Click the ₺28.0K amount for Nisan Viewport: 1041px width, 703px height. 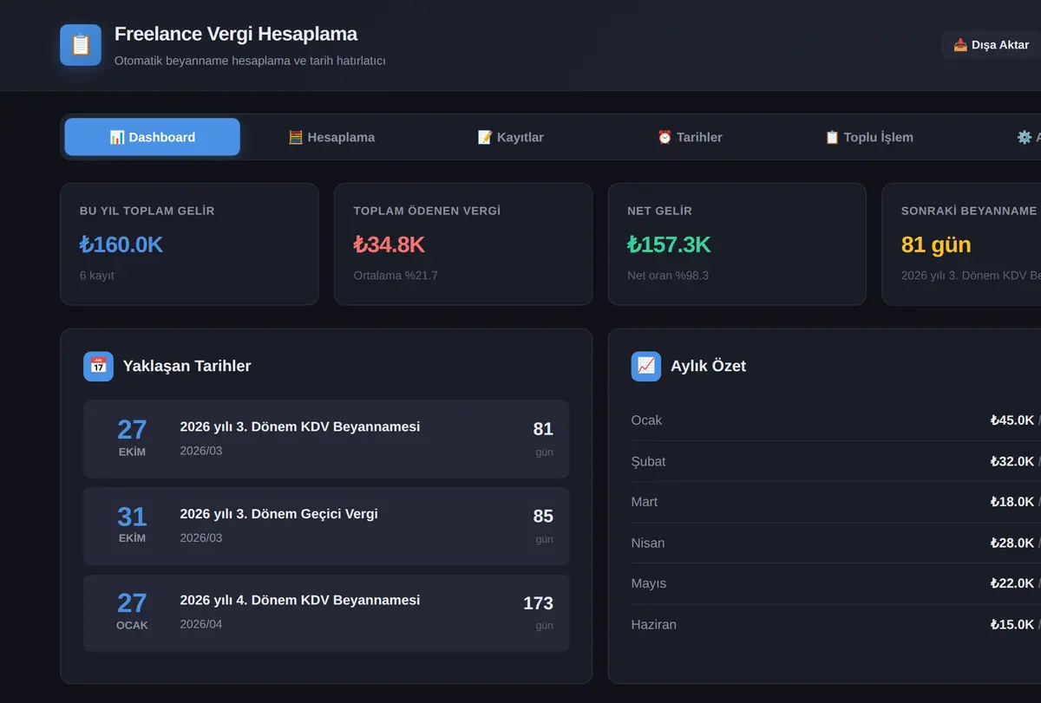[x=1012, y=543]
